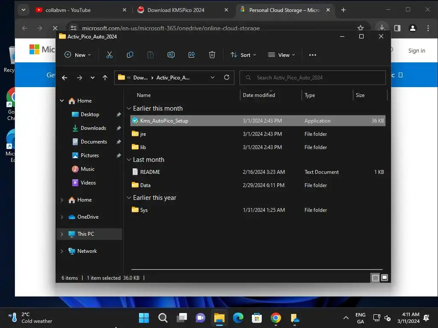Click the Copy icon in Explorer toolbar
This screenshot has width=438, height=328.
(x=130, y=55)
